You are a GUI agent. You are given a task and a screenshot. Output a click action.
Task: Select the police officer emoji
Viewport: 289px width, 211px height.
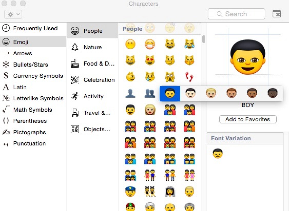(130, 191)
